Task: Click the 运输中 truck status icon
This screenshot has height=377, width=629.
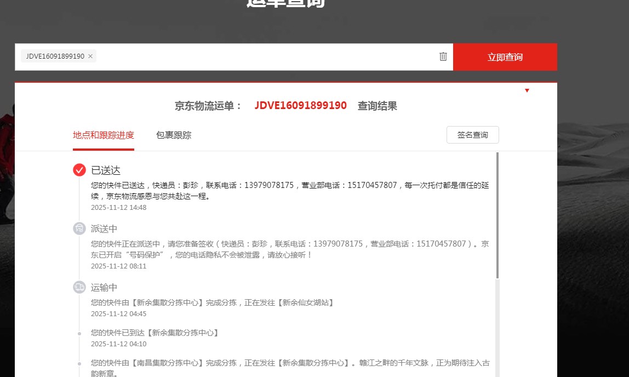Action: [x=79, y=287]
